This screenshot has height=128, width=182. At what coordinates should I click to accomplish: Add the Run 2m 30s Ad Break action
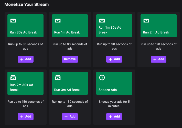click(x=26, y=117)
